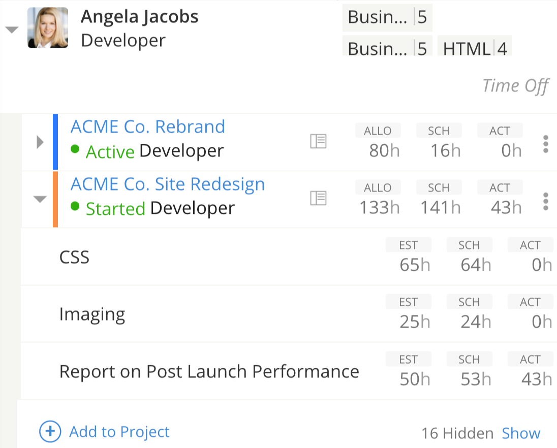The height and width of the screenshot is (448, 557).
Task: Click the details icon for ACME Co. Rebrand
Action: pos(318,141)
